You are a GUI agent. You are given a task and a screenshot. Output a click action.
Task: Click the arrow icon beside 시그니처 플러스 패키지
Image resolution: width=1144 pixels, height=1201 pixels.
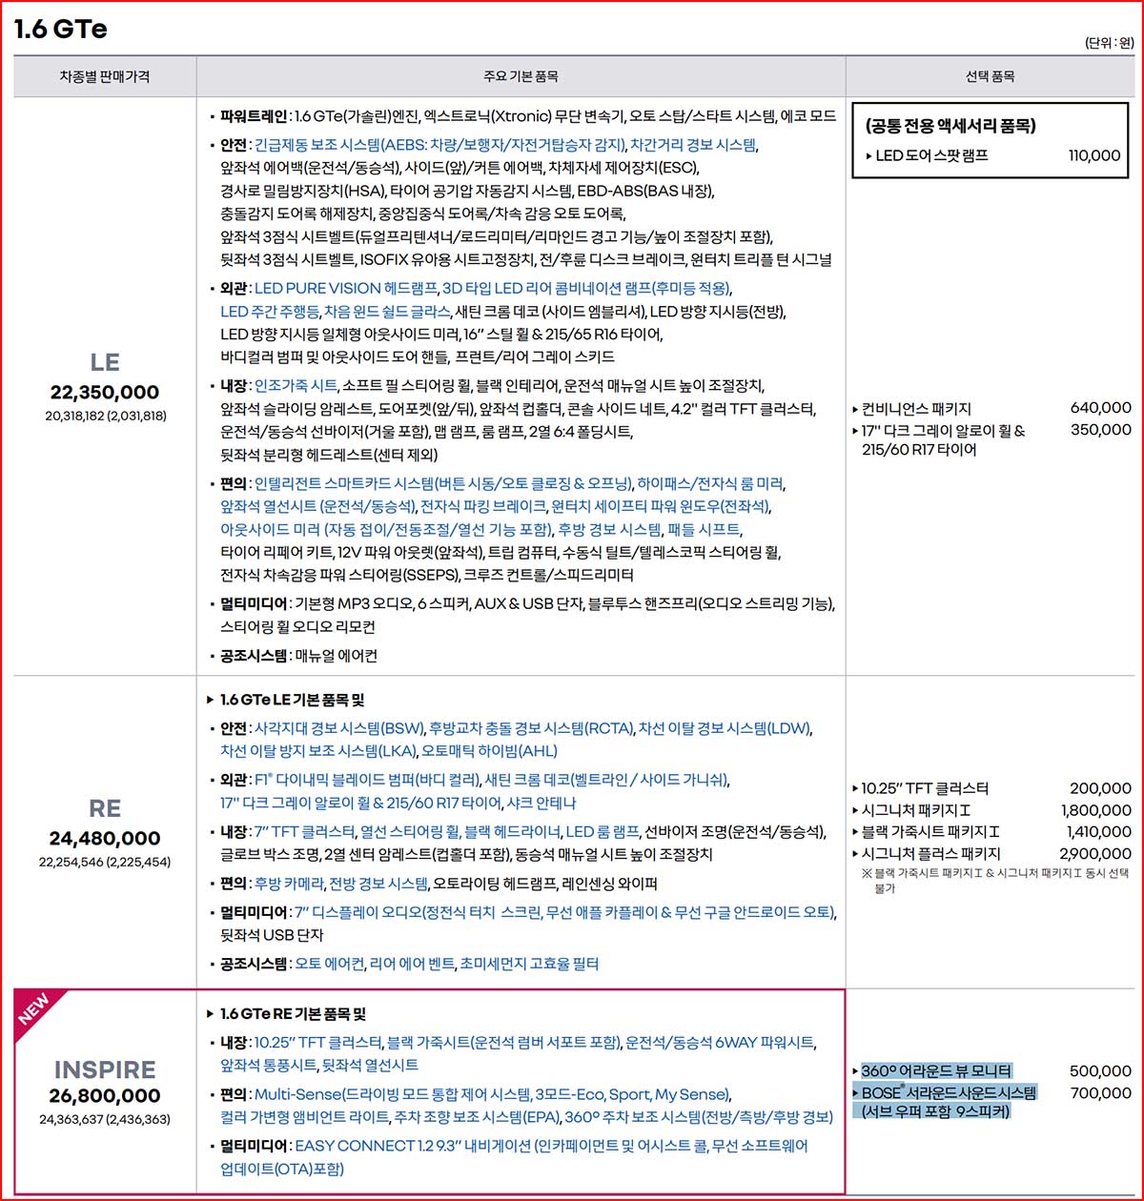pyautogui.click(x=856, y=855)
